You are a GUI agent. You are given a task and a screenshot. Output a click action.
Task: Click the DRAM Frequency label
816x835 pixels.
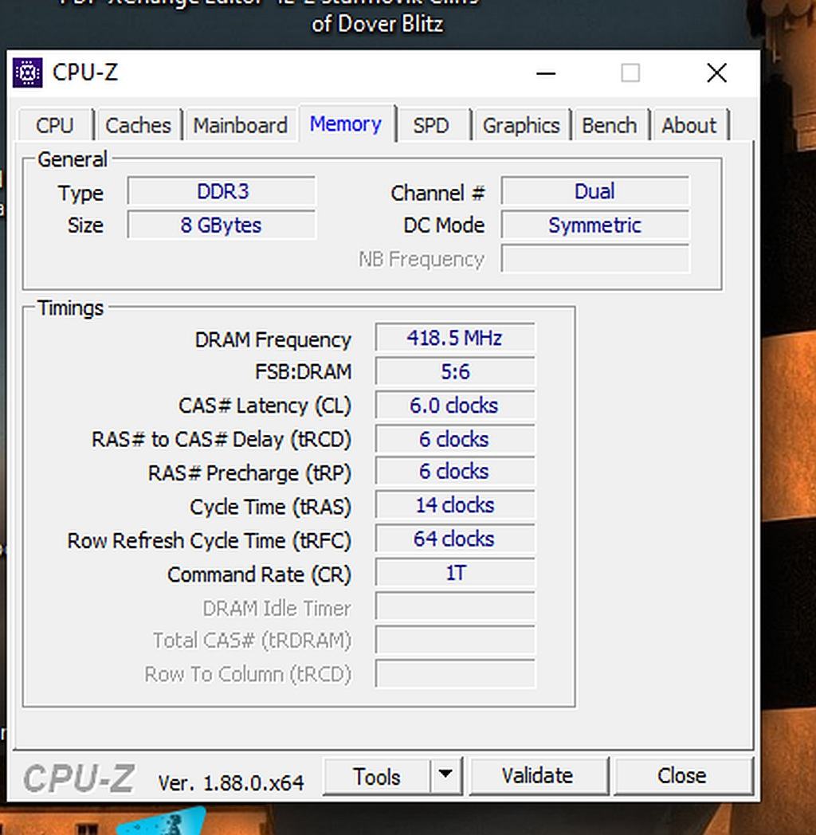(273, 339)
